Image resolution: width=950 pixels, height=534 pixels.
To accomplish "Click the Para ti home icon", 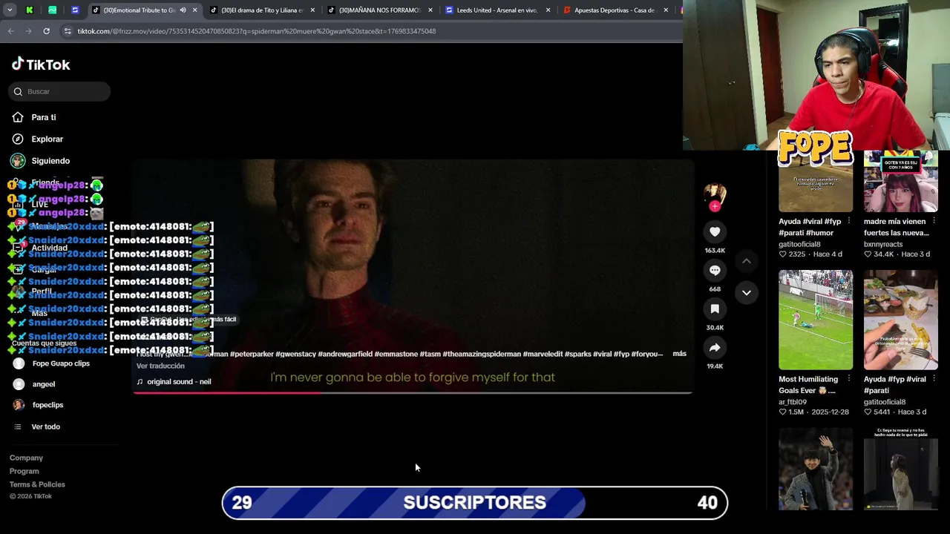I will pyautogui.click(x=18, y=117).
